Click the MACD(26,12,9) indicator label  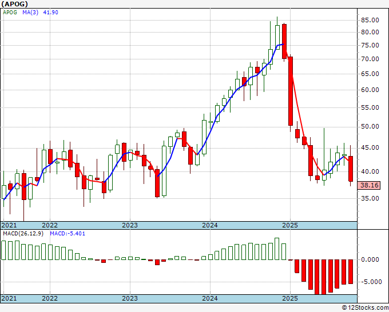[x=23, y=234]
